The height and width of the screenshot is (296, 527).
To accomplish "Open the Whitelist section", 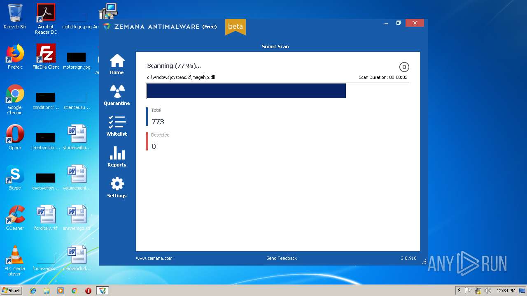I will (x=117, y=126).
